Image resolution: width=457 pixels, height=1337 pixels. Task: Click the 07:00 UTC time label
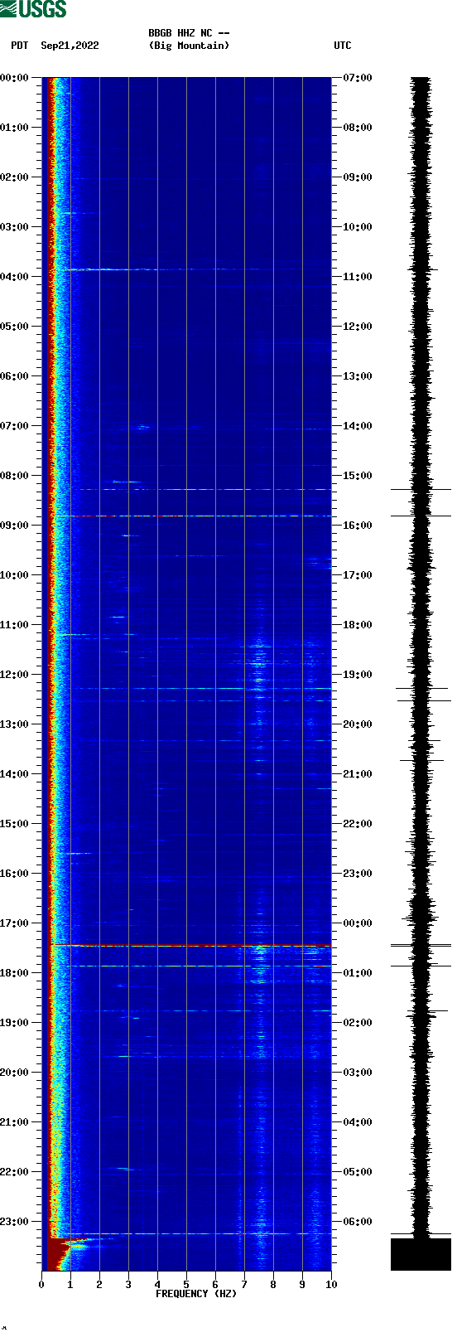click(358, 78)
